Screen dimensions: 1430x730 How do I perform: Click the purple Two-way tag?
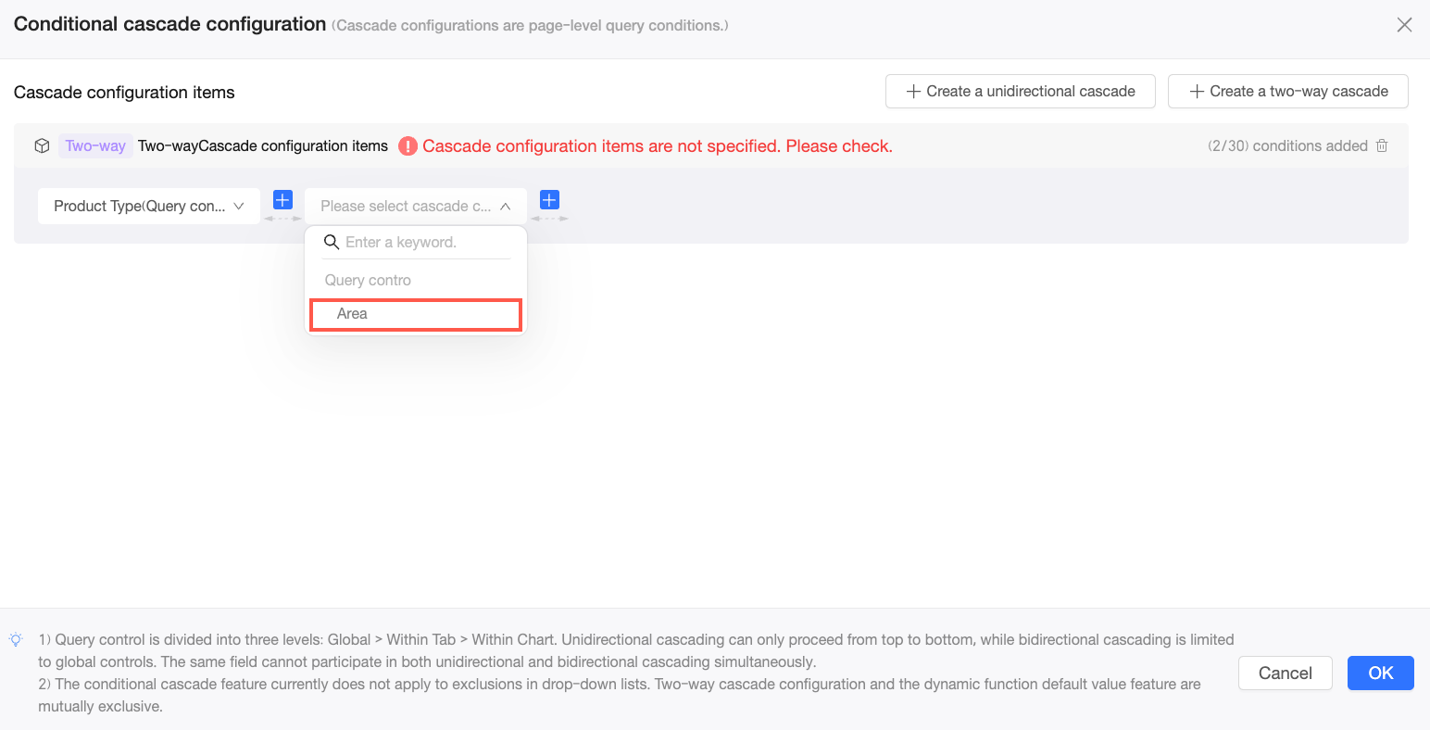coord(95,145)
